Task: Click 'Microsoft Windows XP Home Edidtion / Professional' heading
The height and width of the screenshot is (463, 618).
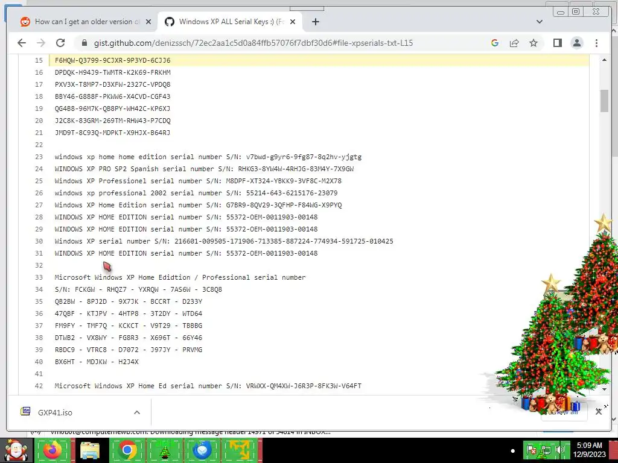Action: point(180,277)
